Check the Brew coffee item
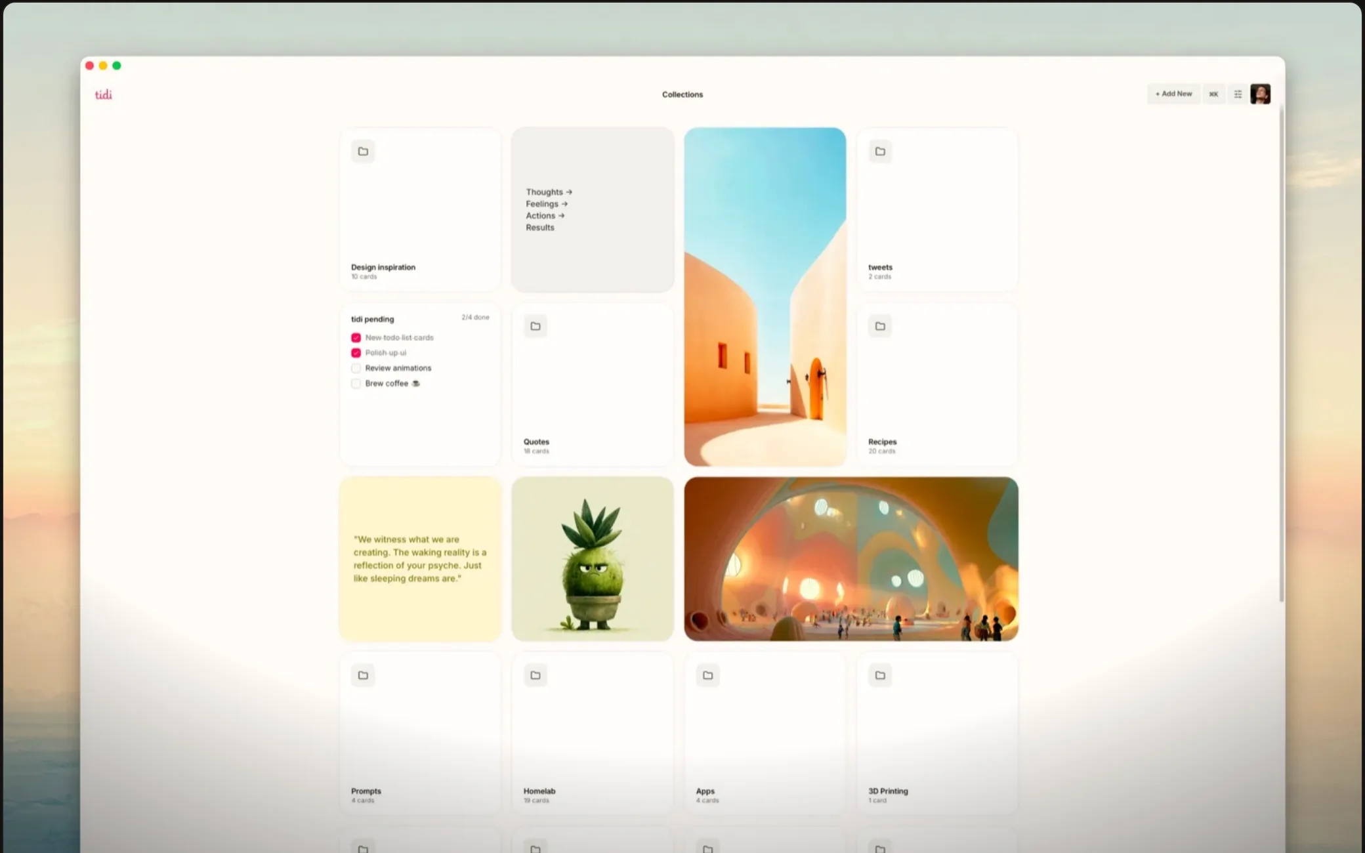This screenshot has height=853, width=1365. tap(356, 383)
